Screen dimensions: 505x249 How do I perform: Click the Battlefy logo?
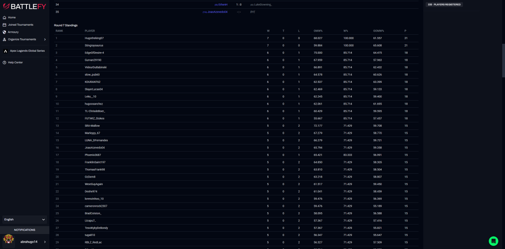[24, 6]
